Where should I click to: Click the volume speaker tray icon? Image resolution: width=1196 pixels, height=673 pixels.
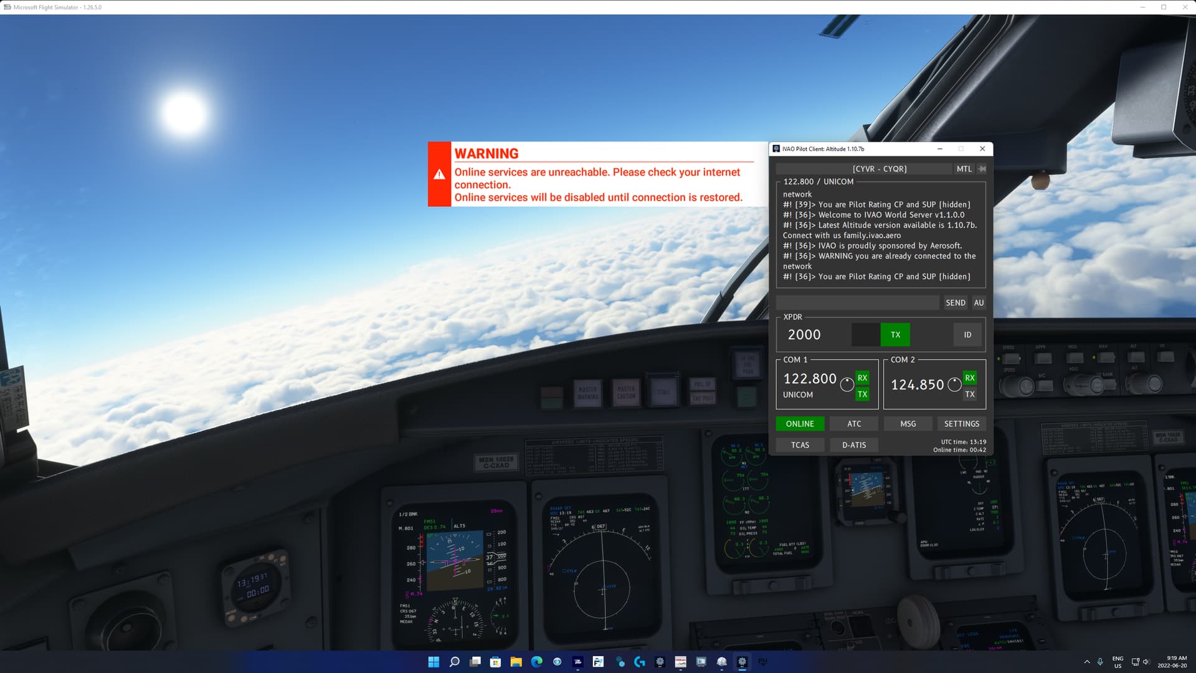(1146, 662)
